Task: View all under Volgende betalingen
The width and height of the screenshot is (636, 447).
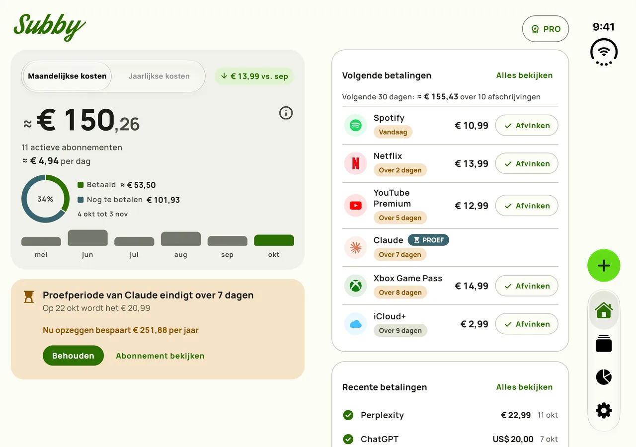Action: tap(524, 75)
